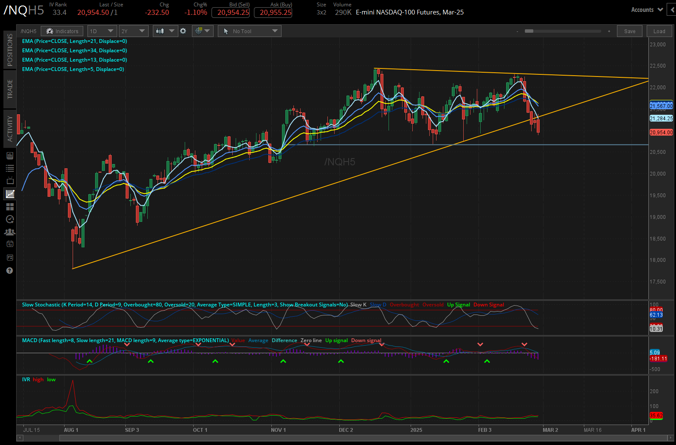Image resolution: width=676 pixels, height=445 pixels.
Task: Click the No Tool arrow pointer icon
Action: pos(226,31)
